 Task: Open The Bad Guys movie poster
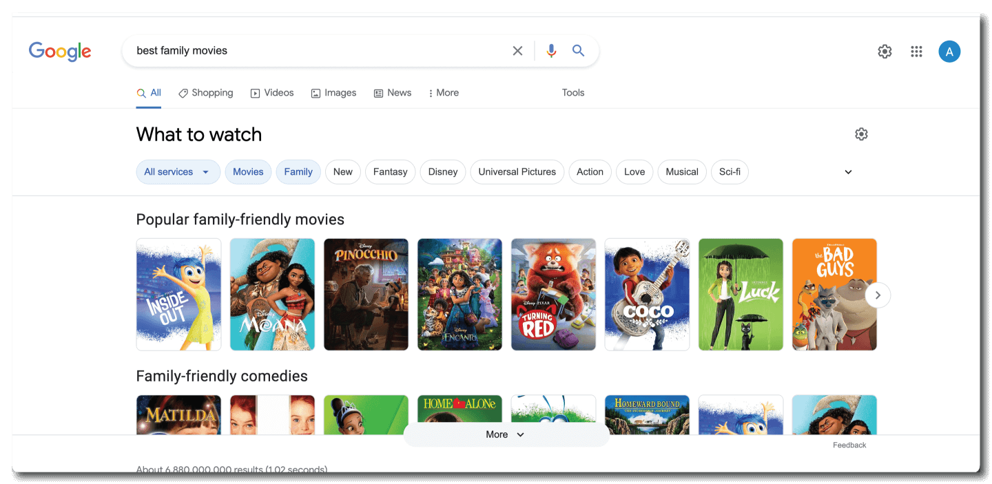834,295
